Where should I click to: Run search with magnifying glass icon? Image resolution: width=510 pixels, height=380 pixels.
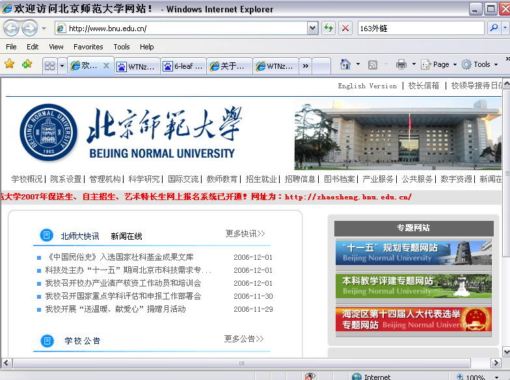494,29
